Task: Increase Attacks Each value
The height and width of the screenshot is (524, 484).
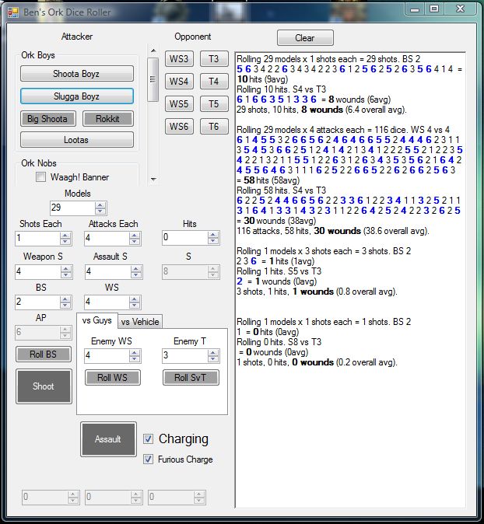Action: pos(135,236)
